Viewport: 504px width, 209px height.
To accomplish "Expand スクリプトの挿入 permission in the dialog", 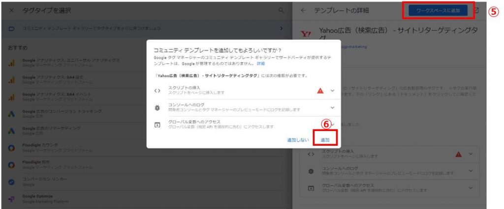I will pos(332,90).
